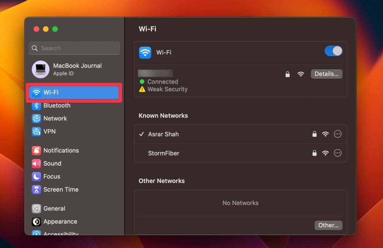This screenshot has width=383, height=248.
Task: Zoom window with green button
Action: click(55, 29)
